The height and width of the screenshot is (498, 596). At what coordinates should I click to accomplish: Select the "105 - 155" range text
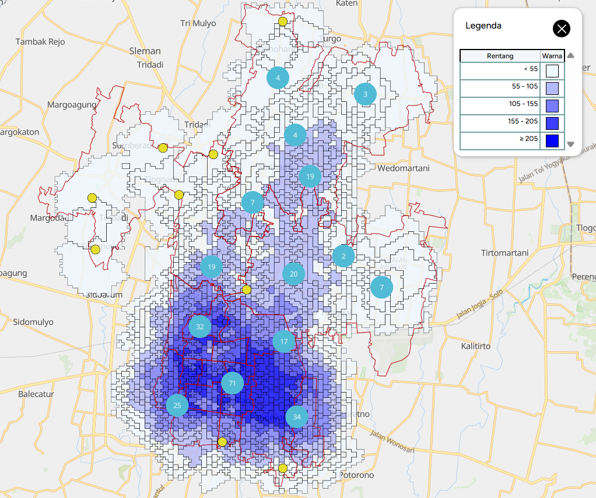pos(524,104)
